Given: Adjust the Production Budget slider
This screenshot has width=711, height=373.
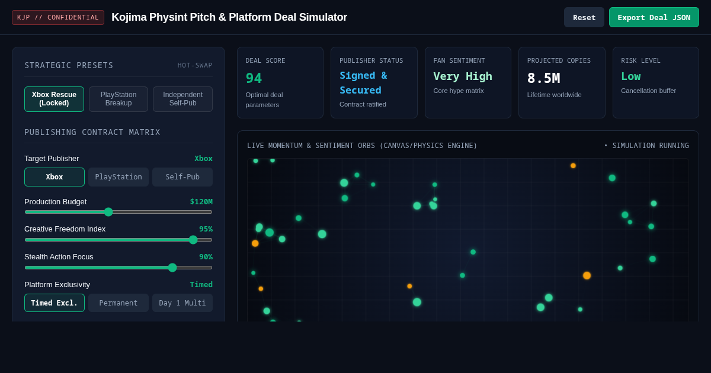Looking at the screenshot, I should click(x=118, y=212).
